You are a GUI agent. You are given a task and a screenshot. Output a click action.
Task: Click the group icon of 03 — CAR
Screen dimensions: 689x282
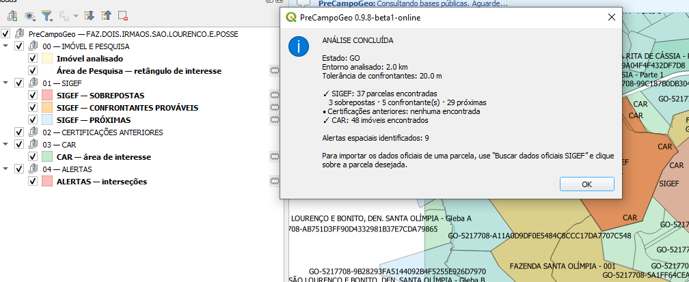click(x=34, y=145)
